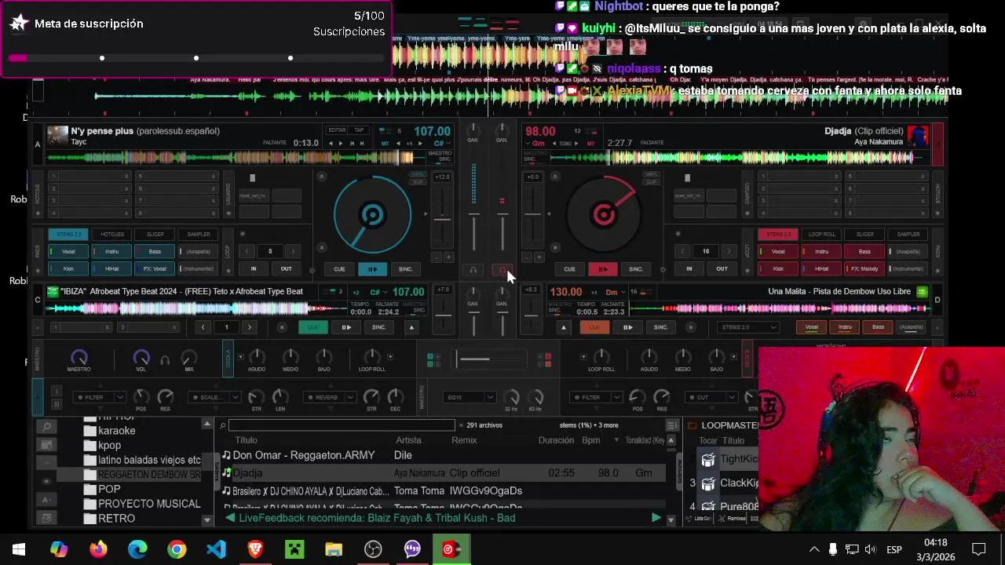Click deck A pitch plus button
This screenshot has width=1005, height=565.
pyautogui.click(x=448, y=257)
